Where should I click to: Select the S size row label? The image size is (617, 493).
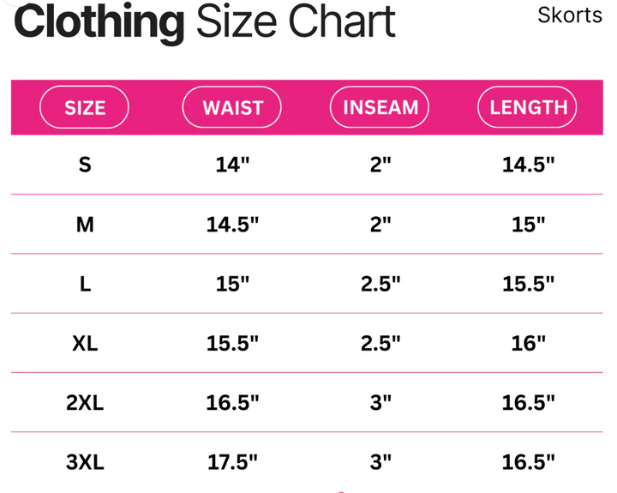tap(85, 165)
